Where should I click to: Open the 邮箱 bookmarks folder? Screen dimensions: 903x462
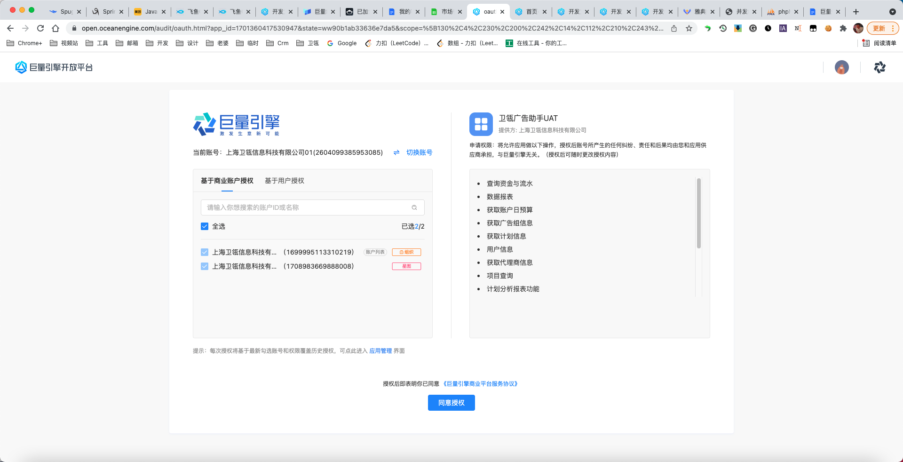[x=127, y=43]
